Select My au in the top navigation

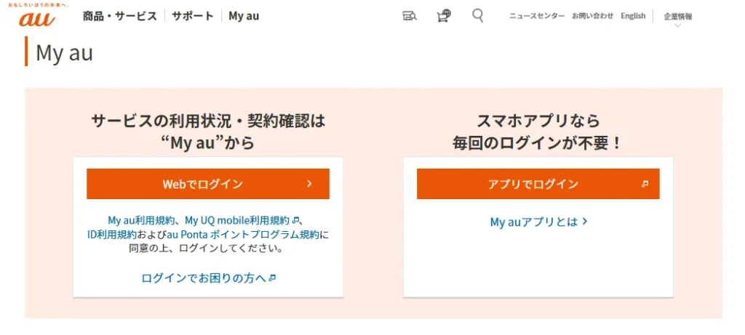pos(244,16)
